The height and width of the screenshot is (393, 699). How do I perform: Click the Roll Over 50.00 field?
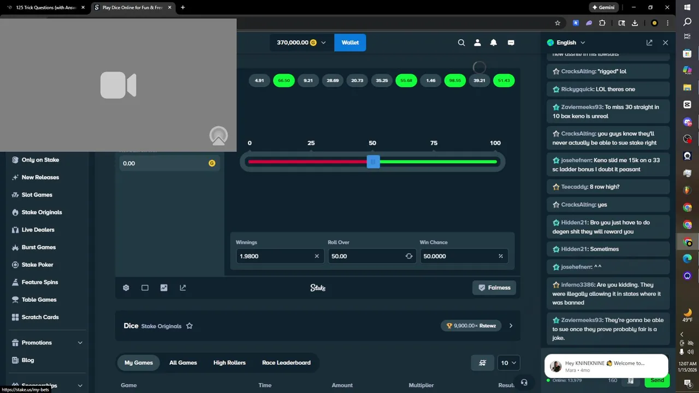tap(371, 256)
